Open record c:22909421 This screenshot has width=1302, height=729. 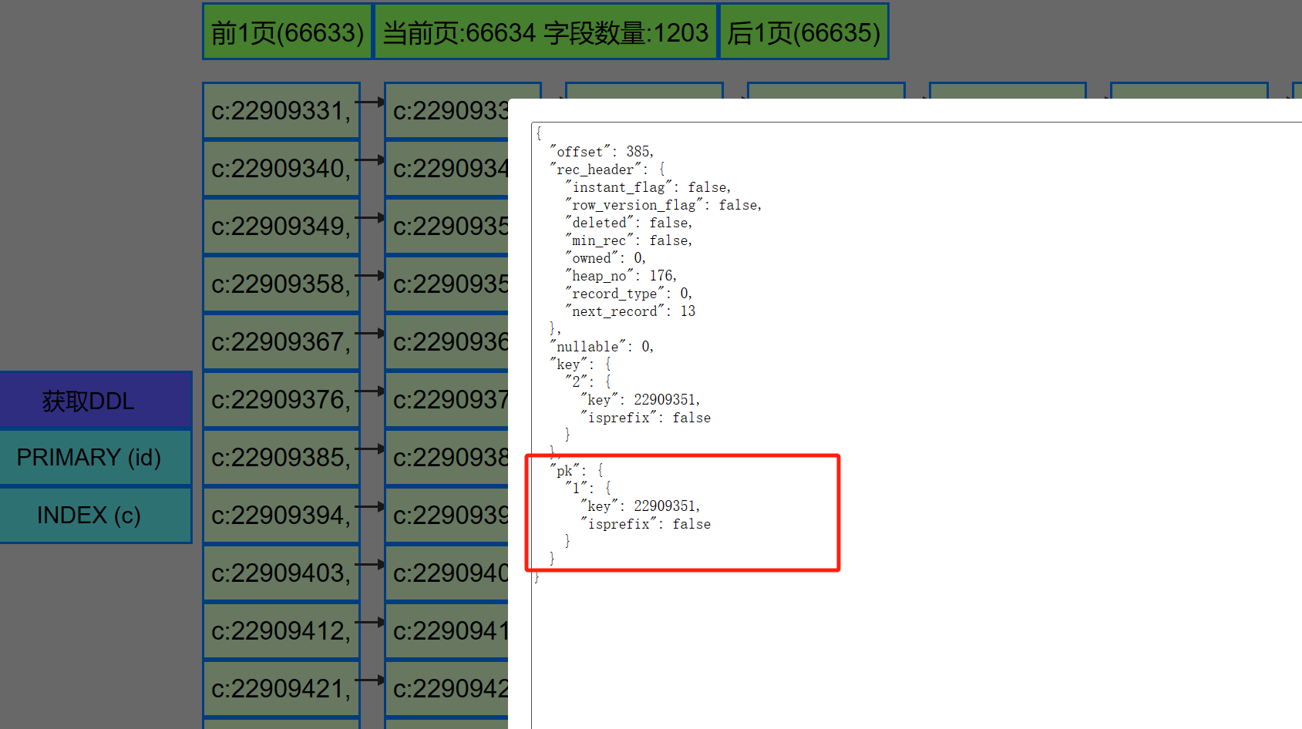(x=281, y=689)
